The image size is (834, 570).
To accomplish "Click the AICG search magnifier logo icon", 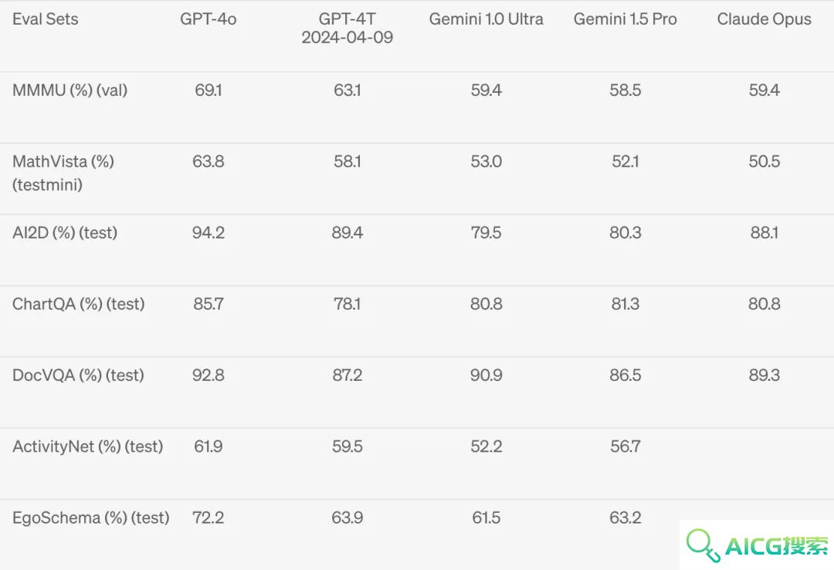I will coord(703,545).
